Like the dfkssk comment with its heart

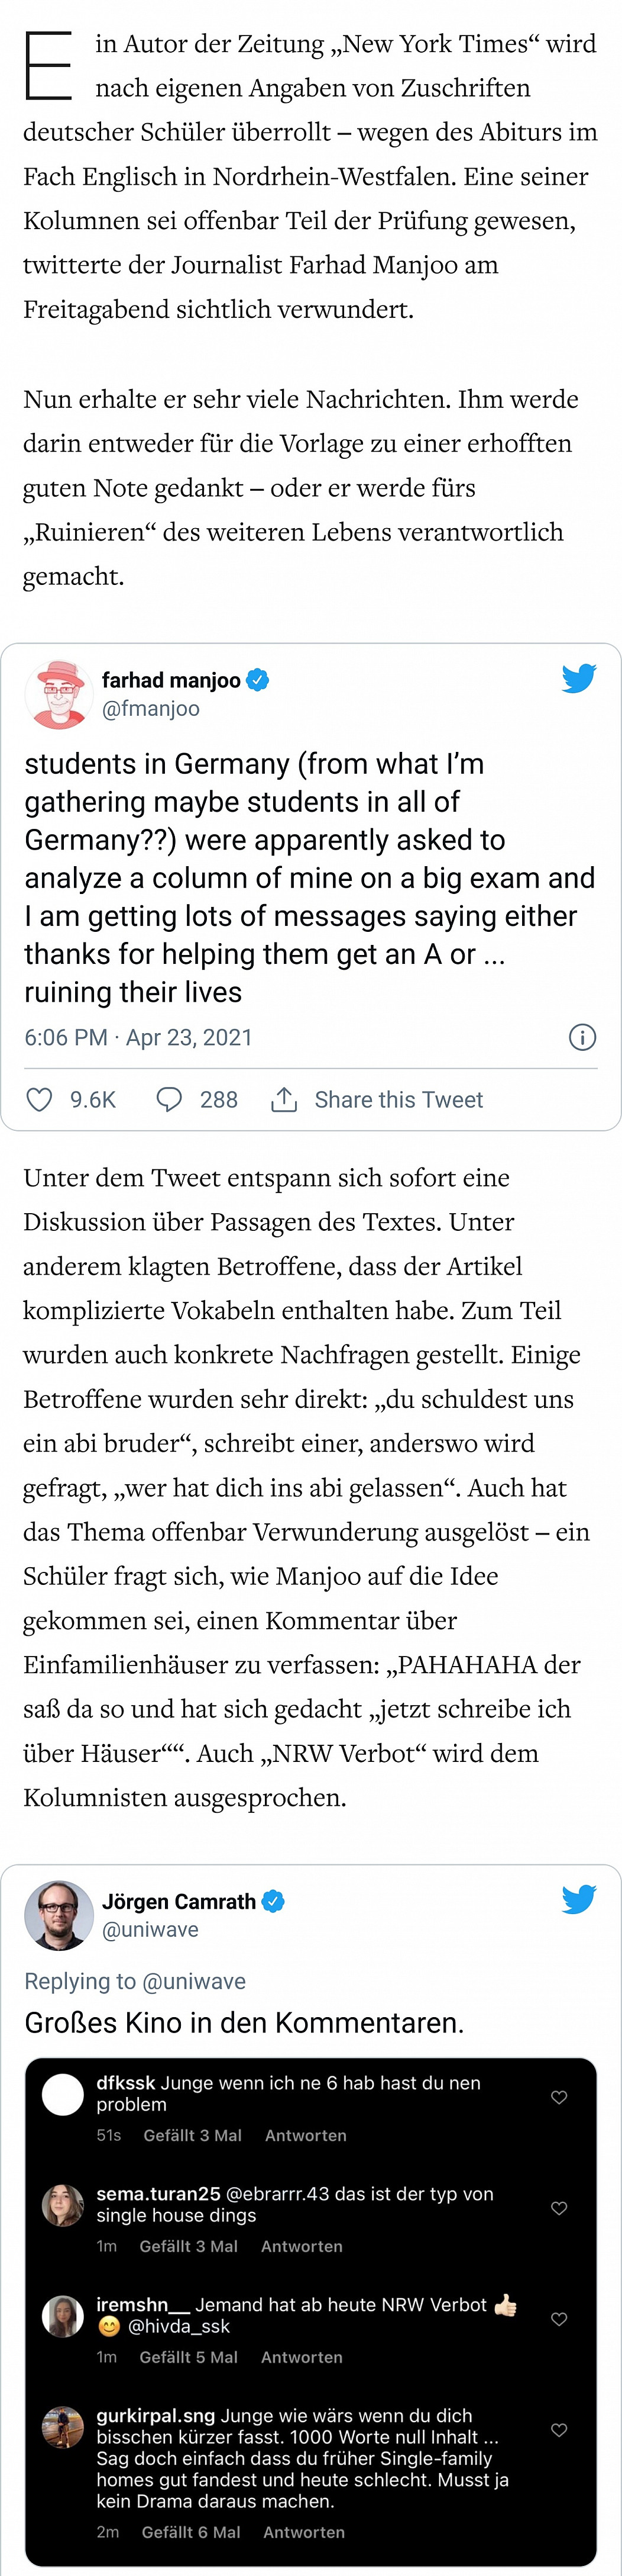coord(559,2097)
